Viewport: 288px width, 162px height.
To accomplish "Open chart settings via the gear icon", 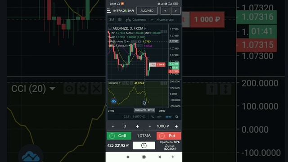I will (177, 117).
